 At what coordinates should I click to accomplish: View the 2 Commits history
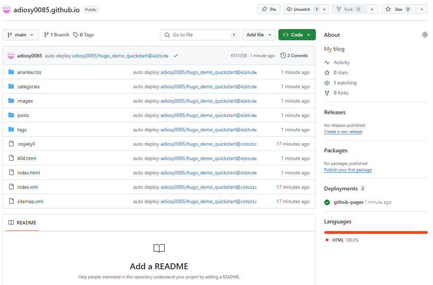coord(294,56)
